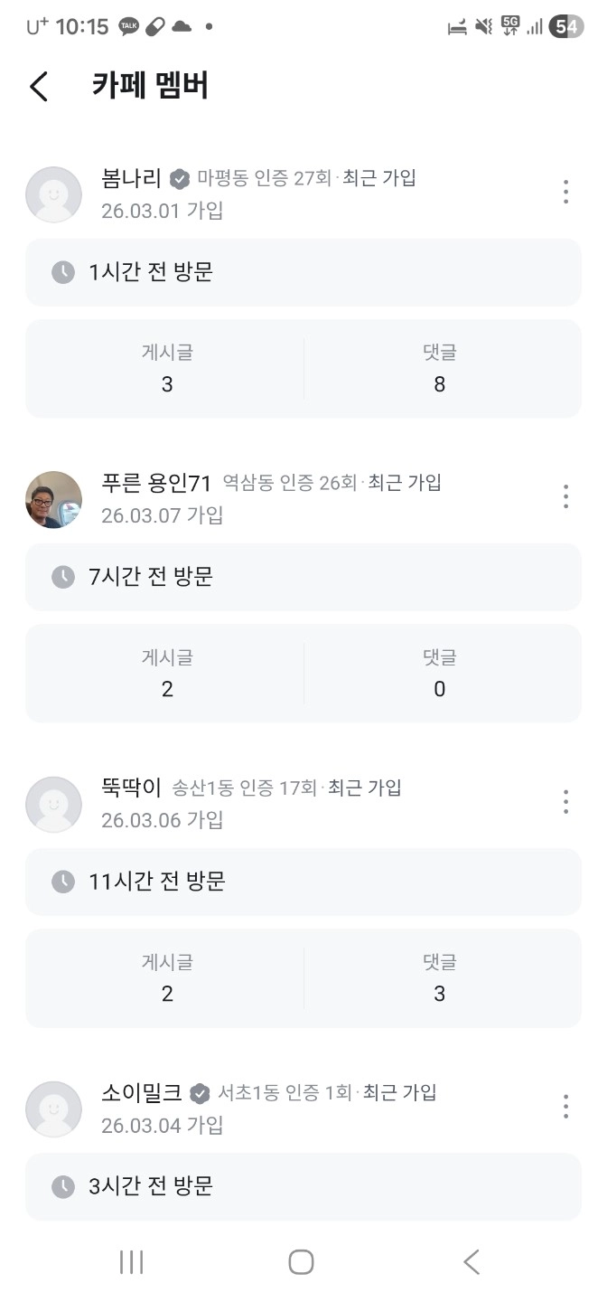Select the 푸른 용인71 member name

156,484
